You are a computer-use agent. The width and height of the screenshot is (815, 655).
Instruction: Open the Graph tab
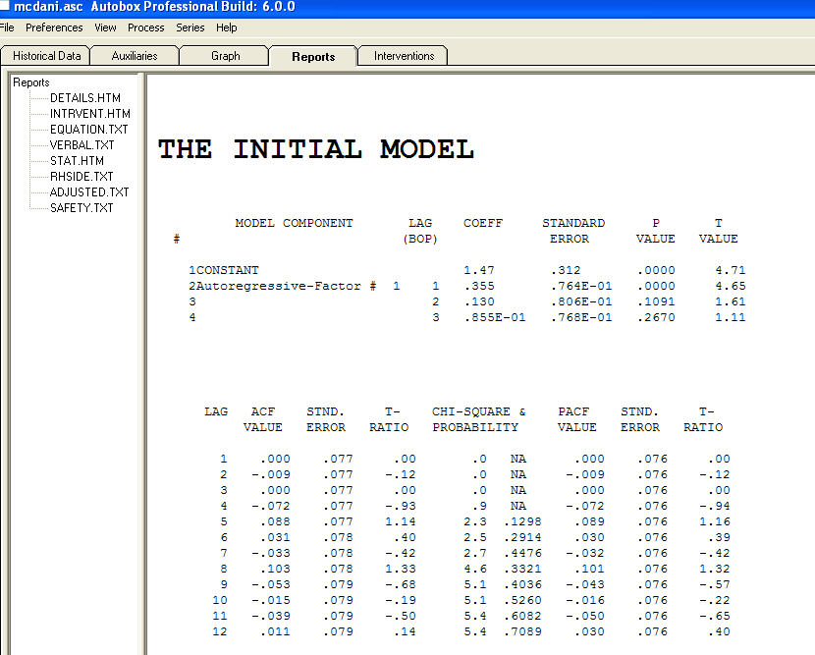[224, 56]
